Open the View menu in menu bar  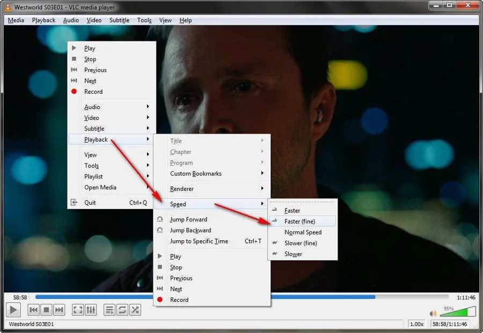point(165,20)
